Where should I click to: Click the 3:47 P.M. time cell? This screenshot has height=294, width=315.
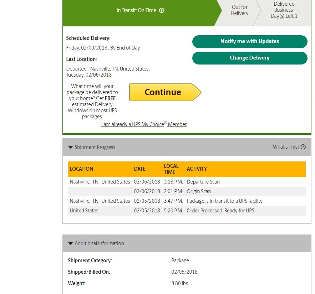click(173, 201)
